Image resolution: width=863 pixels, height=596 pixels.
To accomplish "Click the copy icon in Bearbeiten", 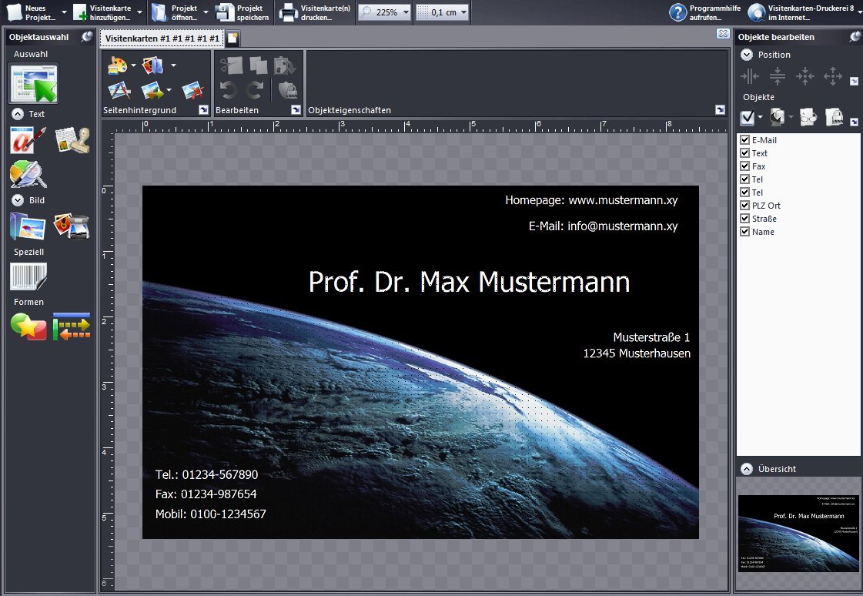I will pyautogui.click(x=258, y=65).
